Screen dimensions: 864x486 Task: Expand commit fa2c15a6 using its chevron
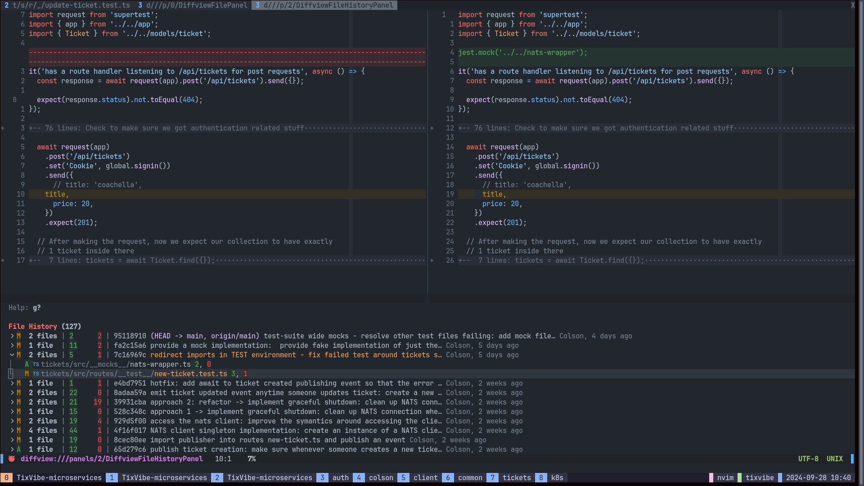(x=12, y=346)
